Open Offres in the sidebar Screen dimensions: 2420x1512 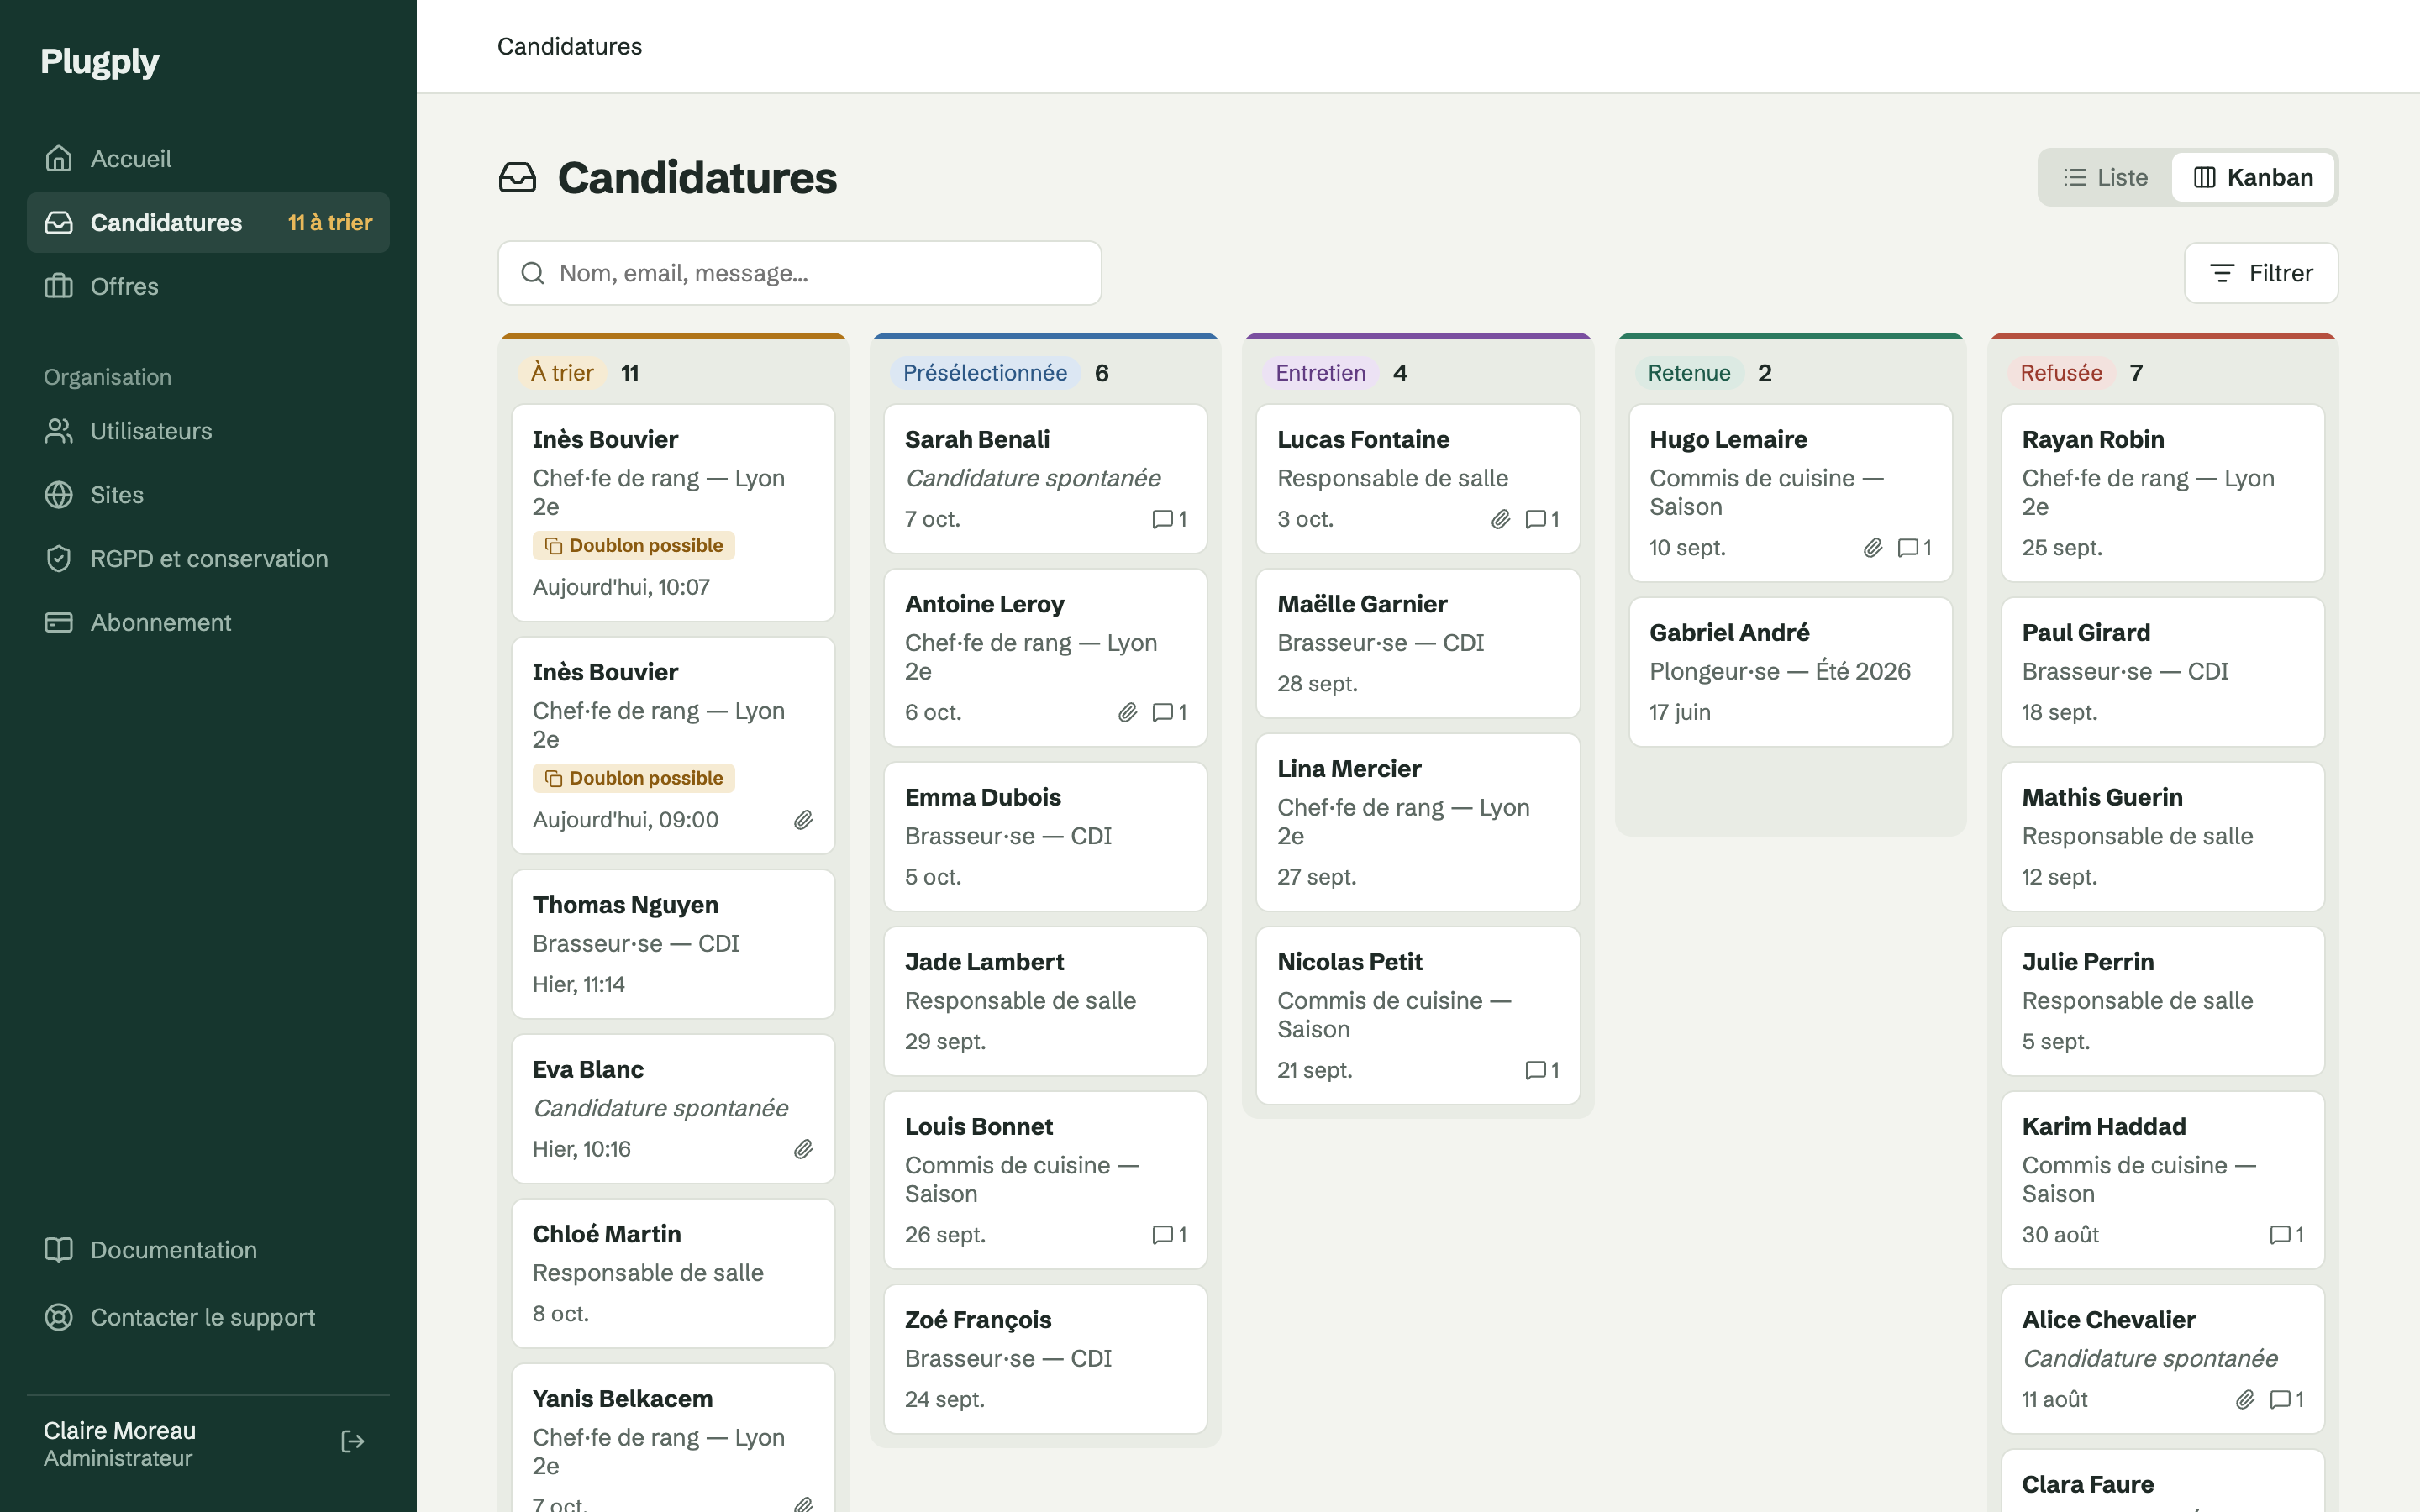point(208,287)
